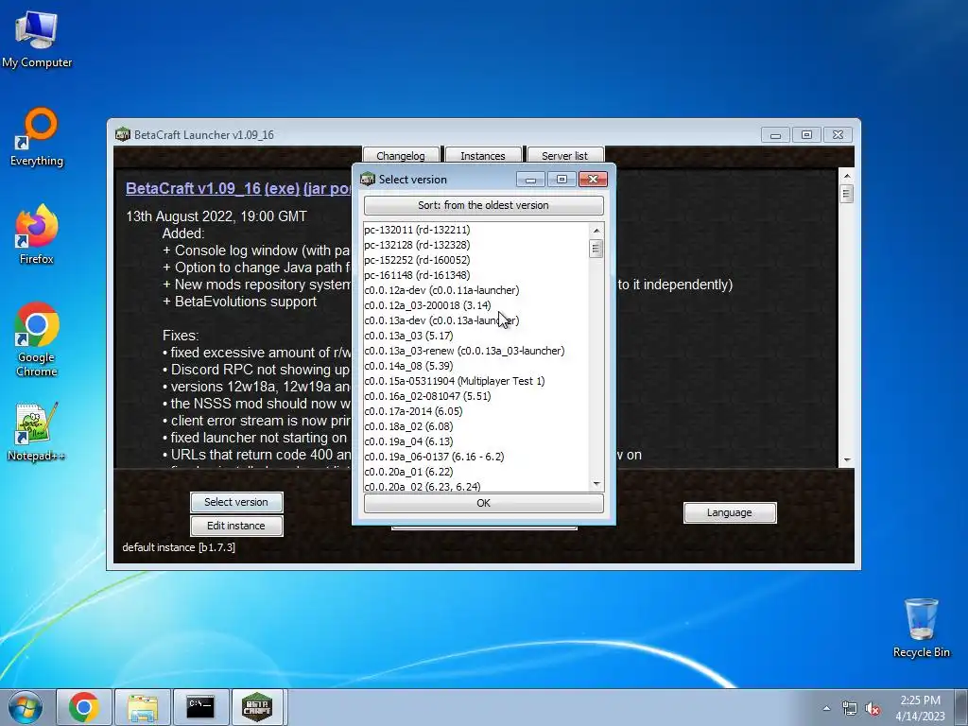
Task: Click the BetaCraft Launcher title bar icon
Action: coord(123,134)
